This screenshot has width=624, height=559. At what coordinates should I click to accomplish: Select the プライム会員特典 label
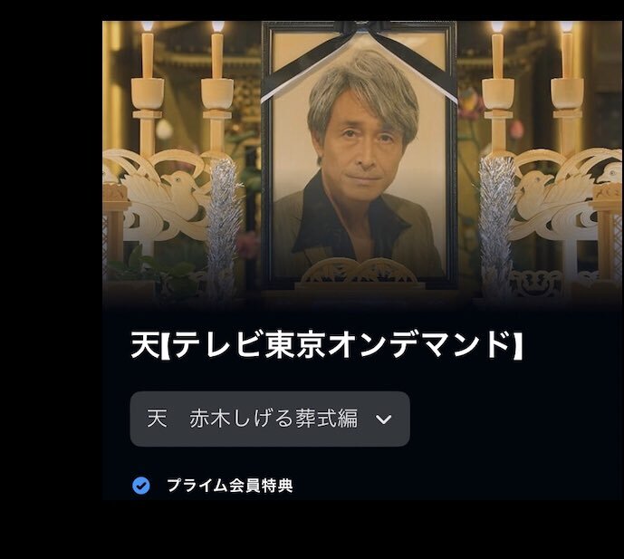(x=230, y=486)
